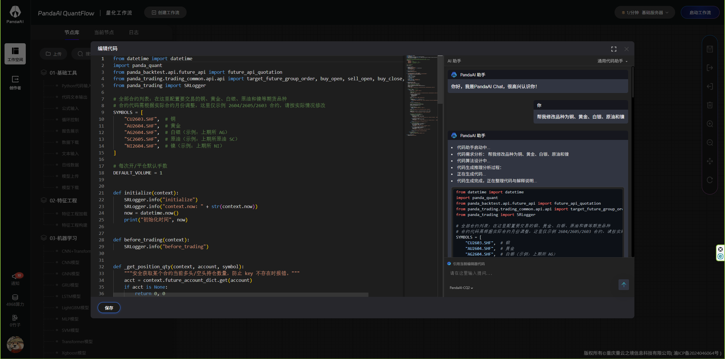Collapse the 02-特征工程 category
The image size is (725, 359).
(x=63, y=200)
